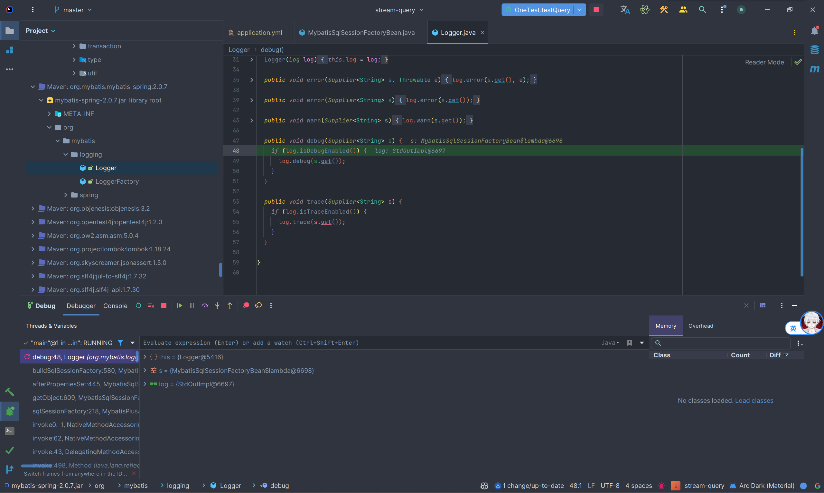The height and width of the screenshot is (493, 824).
Task: Click the UTF-8 encoding in status bar
Action: click(x=610, y=486)
